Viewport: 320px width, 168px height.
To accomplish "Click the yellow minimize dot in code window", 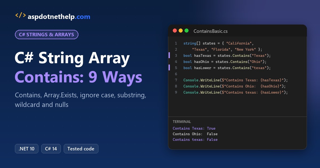I will coord(181,31).
